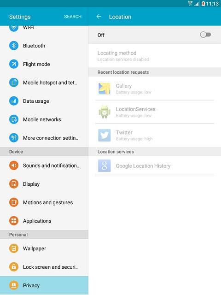The width and height of the screenshot is (221, 295).
Task: Tap the Flight mode airplane icon
Action: (x=14, y=64)
